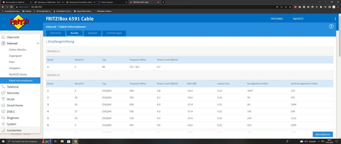Screen dimensions: 341x144
Task: Click the browser address bar
Action: tap(137, 6)
